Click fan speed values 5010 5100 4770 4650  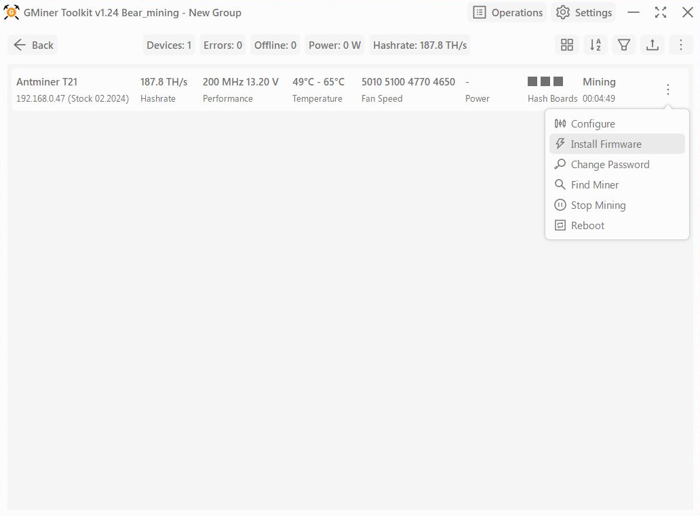click(408, 82)
